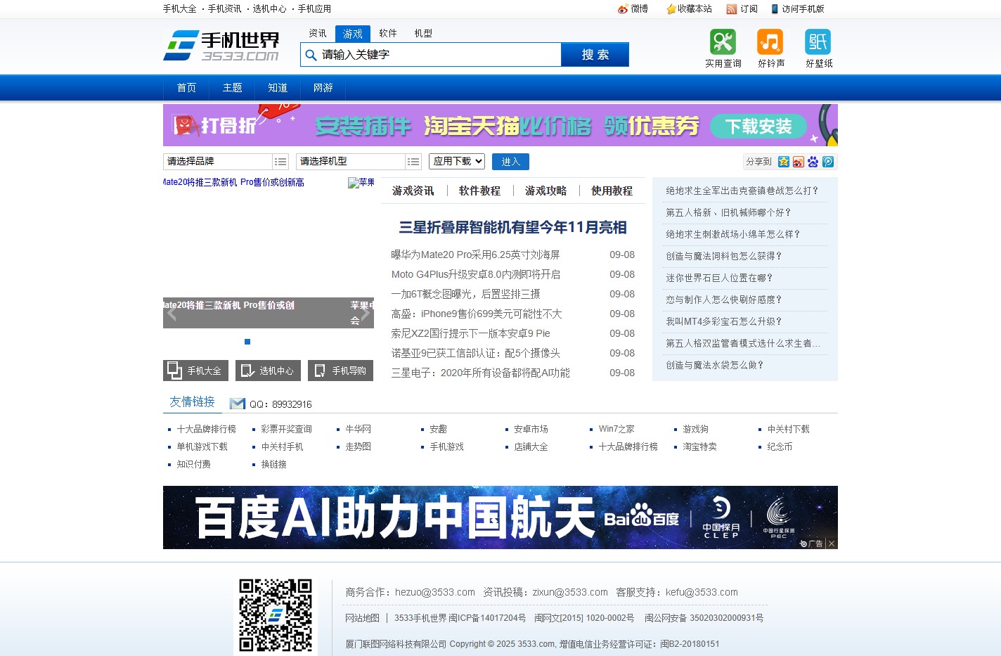Viewport: 1001px width, 656px height.
Task: Share to Baidu paw icon
Action: click(x=813, y=162)
